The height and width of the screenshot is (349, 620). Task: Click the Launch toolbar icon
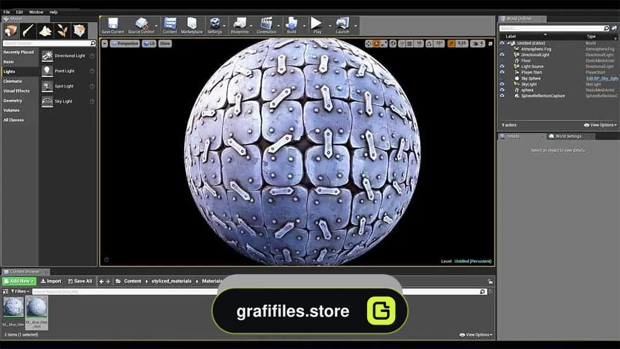(x=342, y=24)
